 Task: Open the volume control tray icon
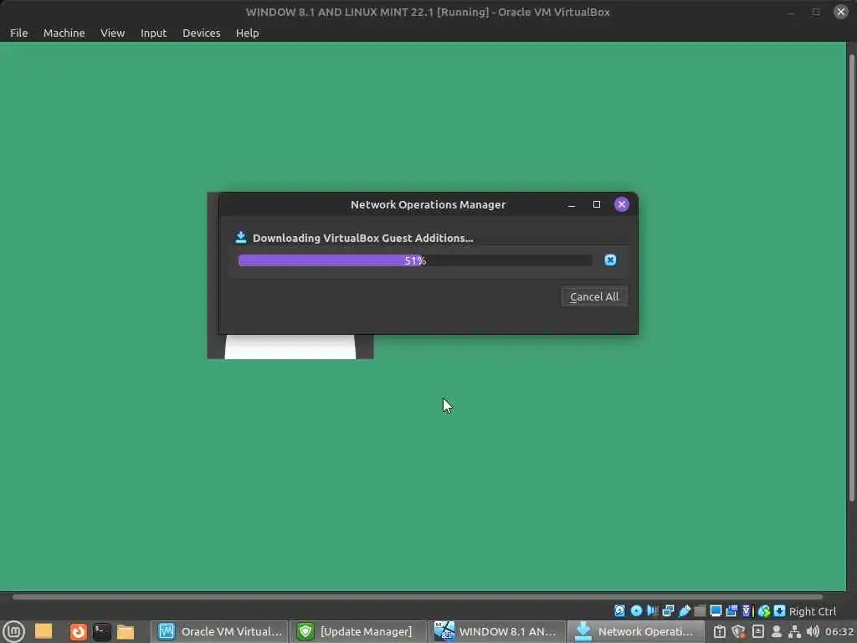[813, 631]
